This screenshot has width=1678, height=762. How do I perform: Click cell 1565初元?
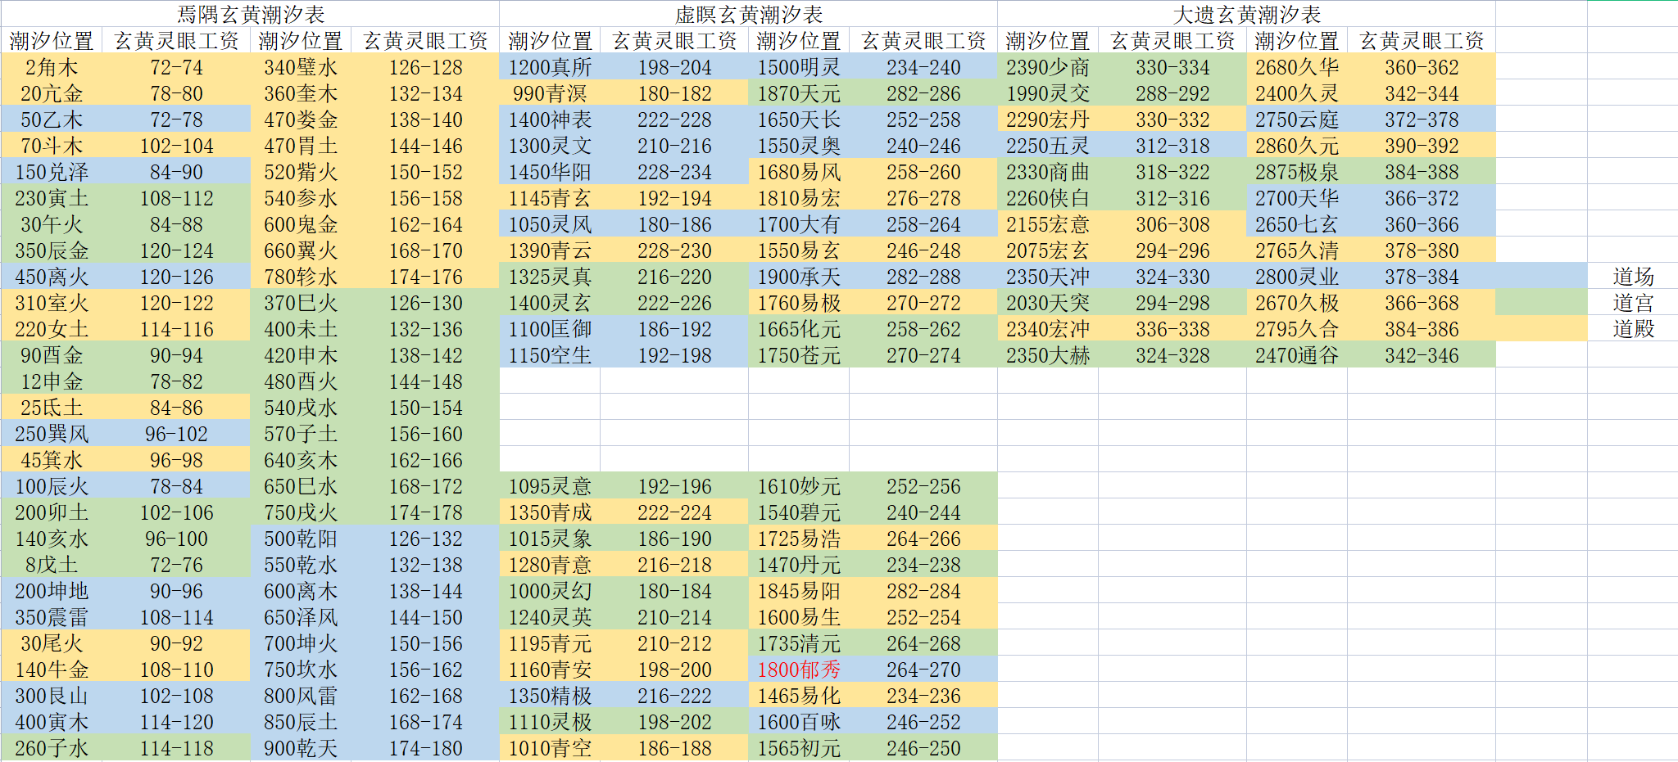tap(799, 747)
